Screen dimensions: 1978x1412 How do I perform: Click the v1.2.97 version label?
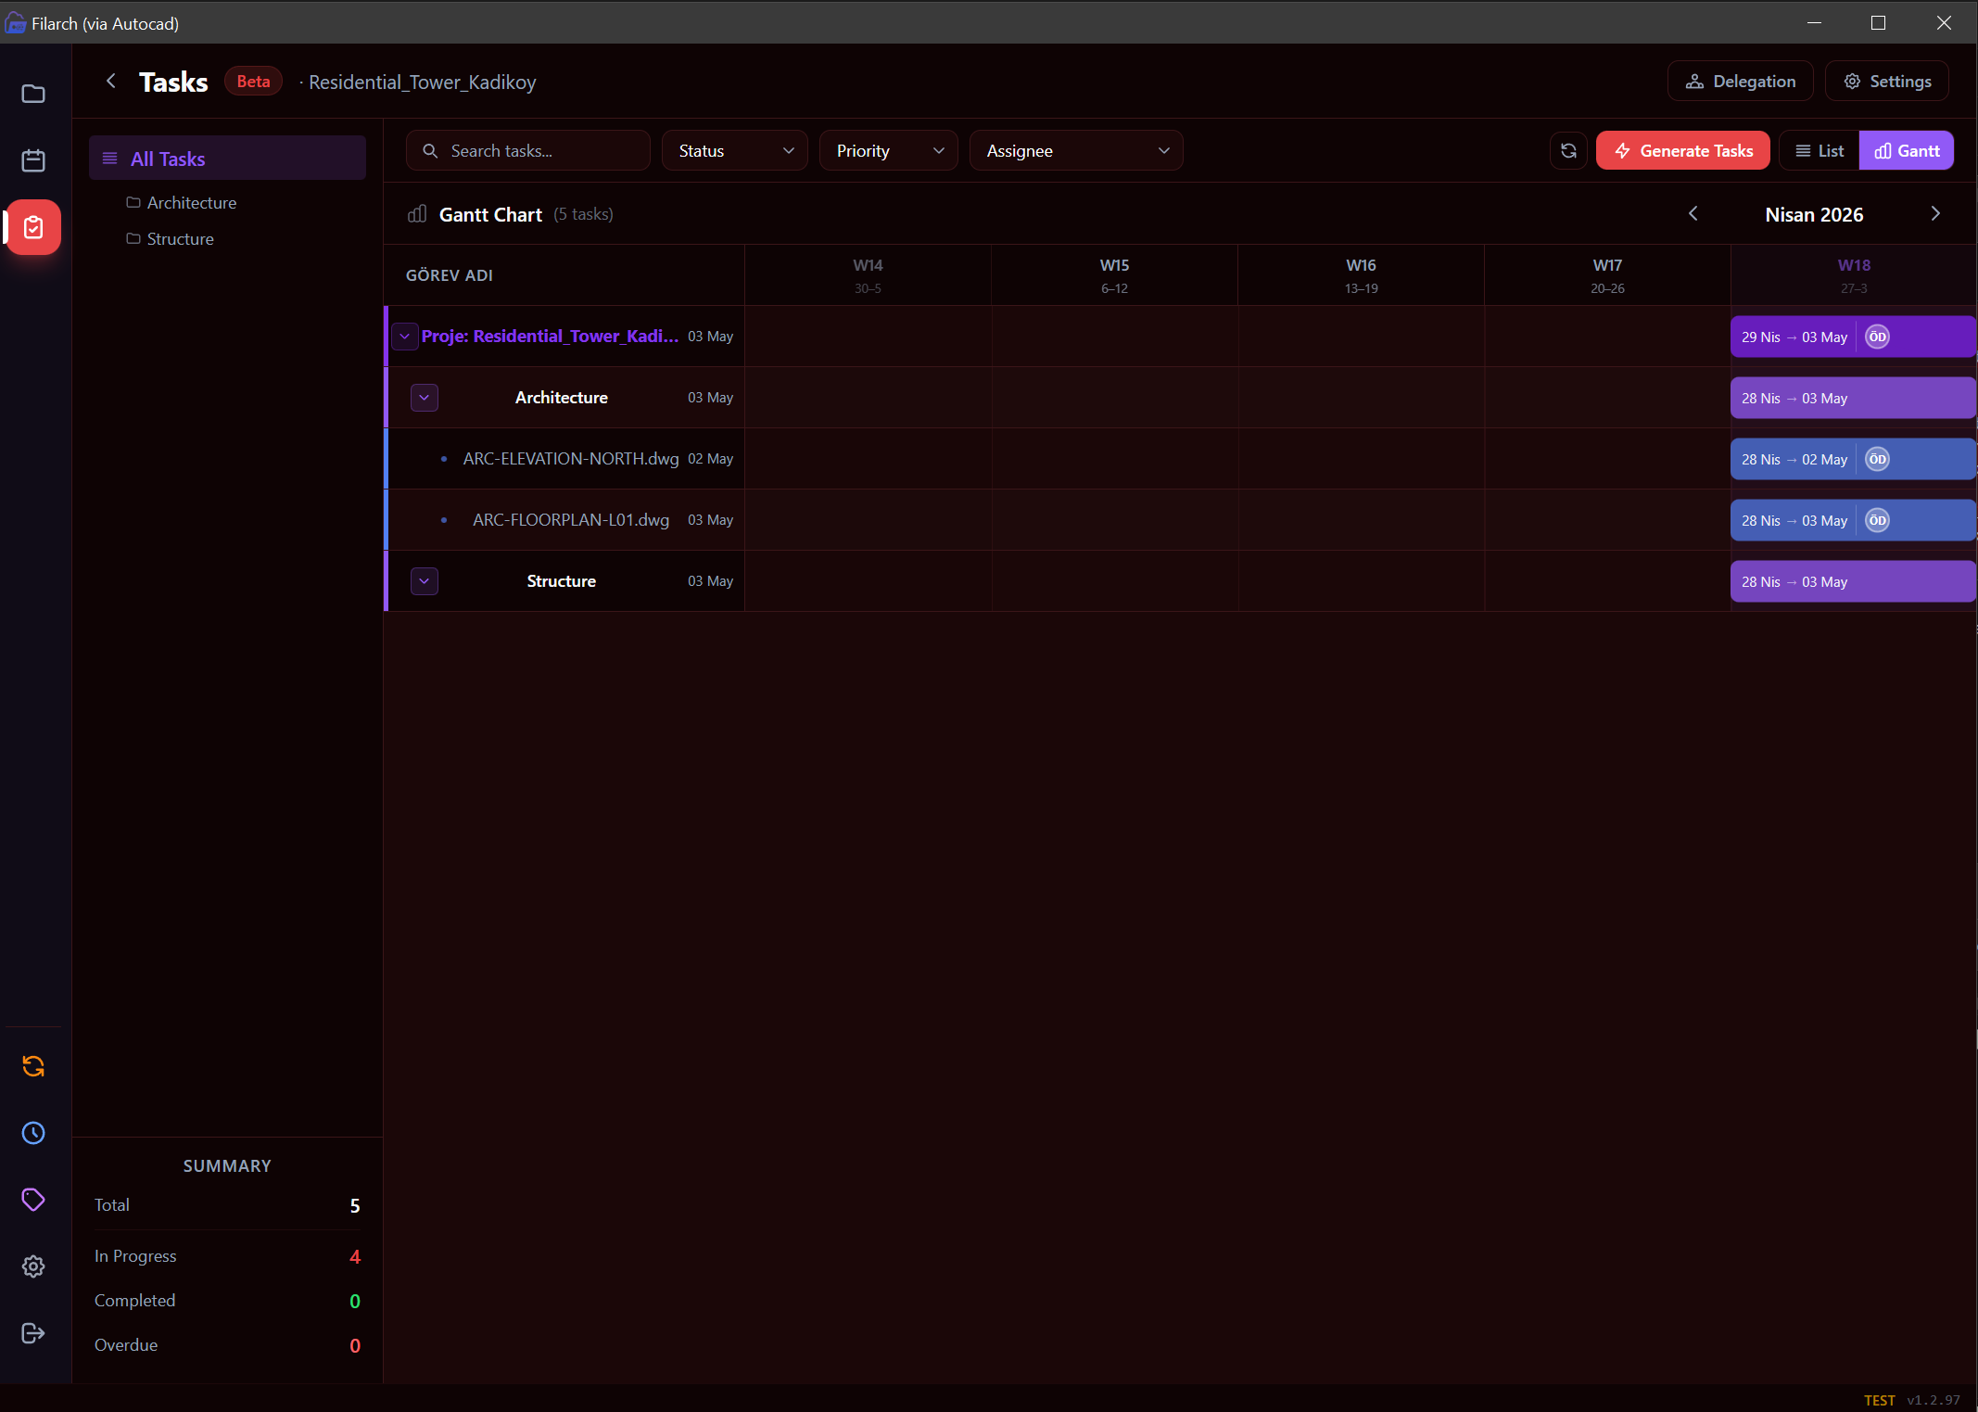pyautogui.click(x=1934, y=1400)
